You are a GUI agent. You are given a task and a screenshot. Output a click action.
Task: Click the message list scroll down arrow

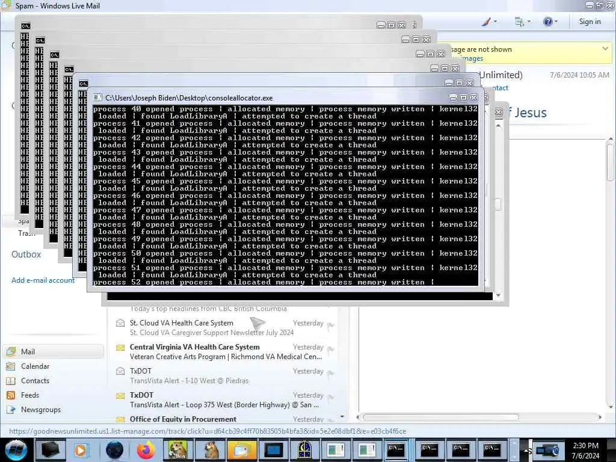[x=342, y=416]
